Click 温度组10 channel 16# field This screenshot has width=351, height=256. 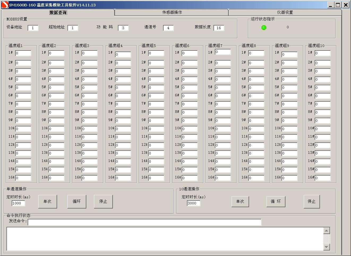(323, 178)
